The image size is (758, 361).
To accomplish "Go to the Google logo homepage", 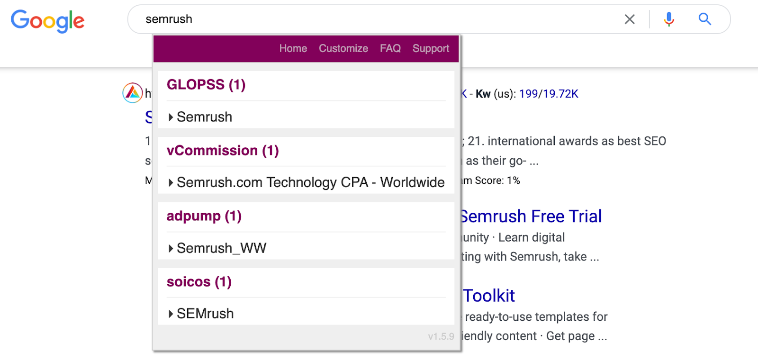I will [x=47, y=21].
